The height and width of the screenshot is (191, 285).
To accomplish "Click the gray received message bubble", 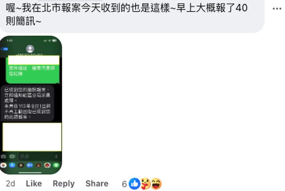I will click(x=28, y=103).
